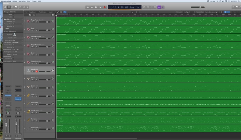Click the master volume slider in control bar
Screen dimensions: 241x140
pyautogui.click(x=198, y=7)
